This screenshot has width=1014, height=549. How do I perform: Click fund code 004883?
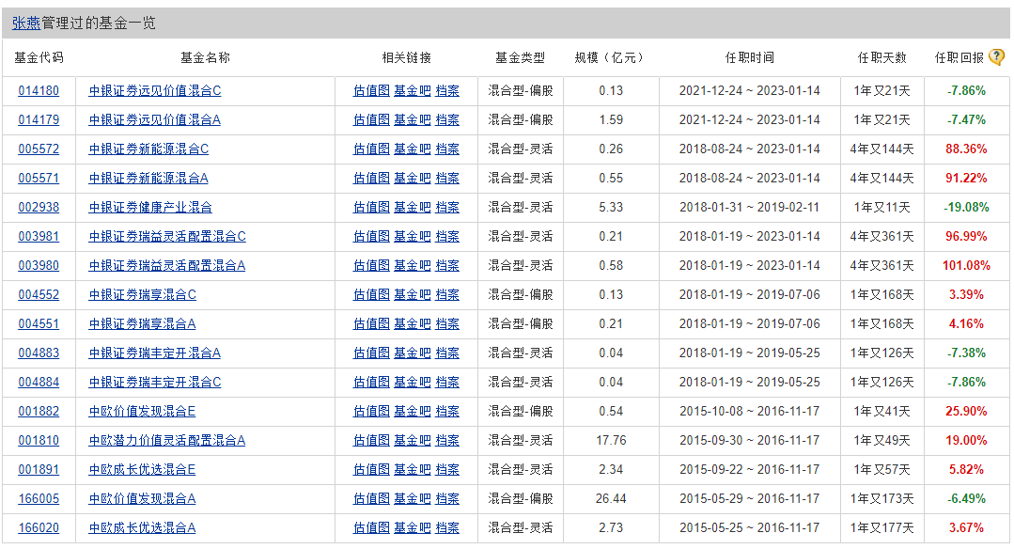[x=39, y=353]
